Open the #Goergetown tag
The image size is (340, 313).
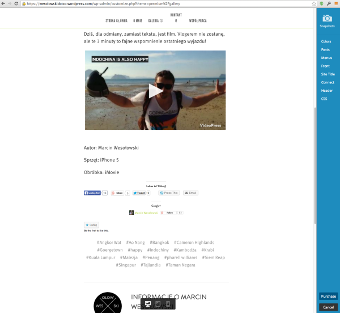[110, 250]
